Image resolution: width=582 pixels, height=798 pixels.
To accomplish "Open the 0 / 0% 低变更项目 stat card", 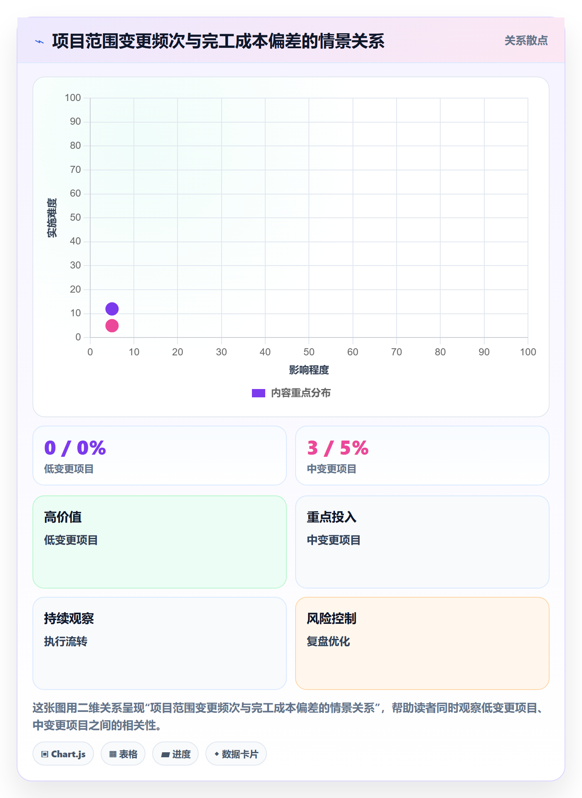I will pyautogui.click(x=160, y=456).
